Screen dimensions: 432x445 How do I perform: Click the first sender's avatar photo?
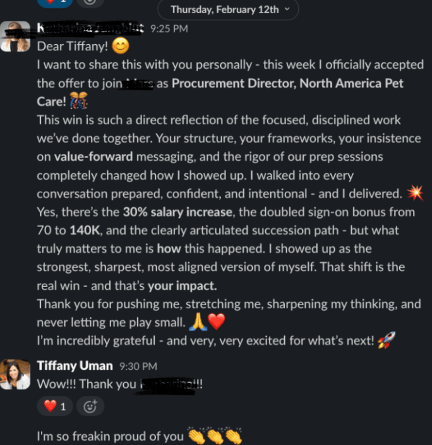coord(16,37)
